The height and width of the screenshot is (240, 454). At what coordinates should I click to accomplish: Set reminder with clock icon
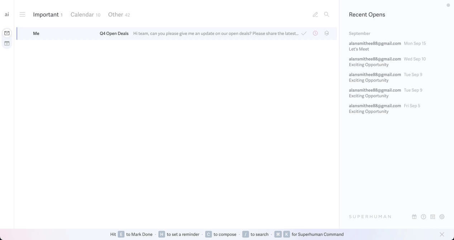[315, 33]
